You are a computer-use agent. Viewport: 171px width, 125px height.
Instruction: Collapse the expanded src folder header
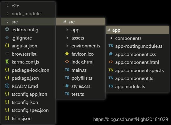pos(81,22)
